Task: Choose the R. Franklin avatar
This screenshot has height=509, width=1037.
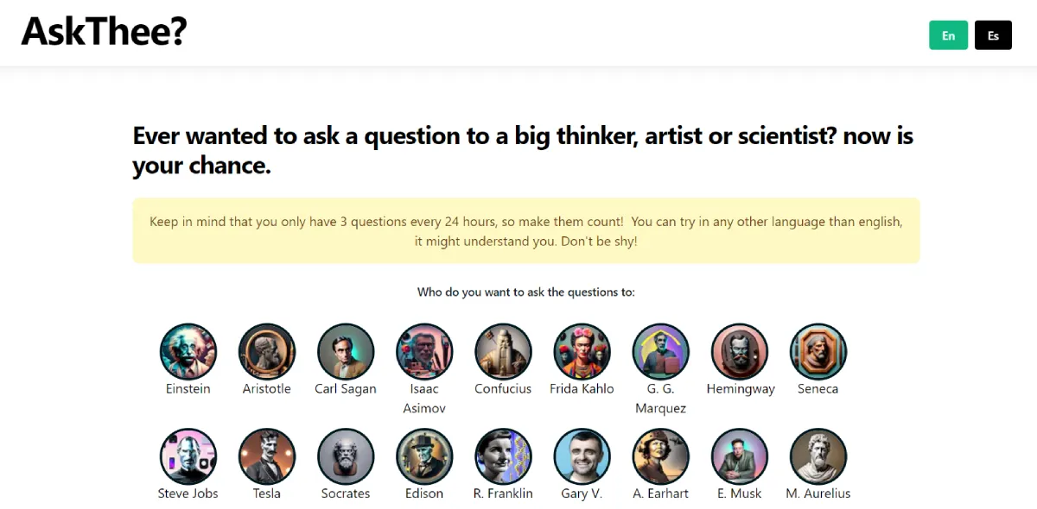Action: point(503,456)
